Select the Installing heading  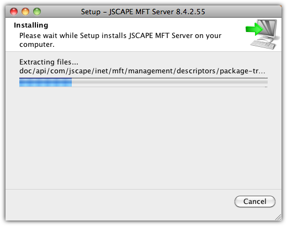[x=31, y=25]
